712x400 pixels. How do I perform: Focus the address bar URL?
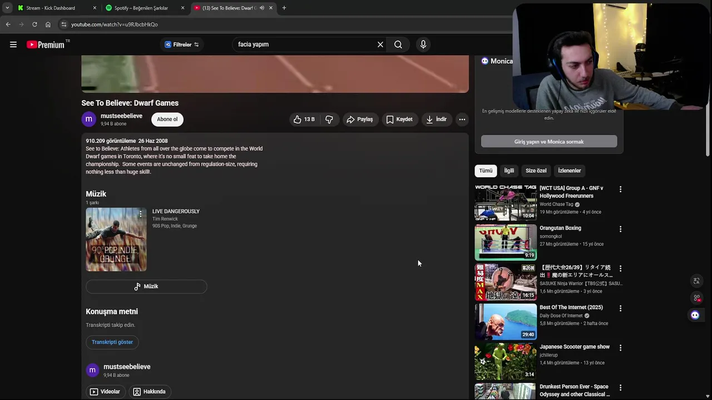click(114, 24)
